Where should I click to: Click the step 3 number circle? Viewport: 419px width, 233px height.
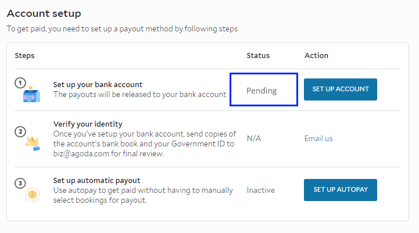pos(20,183)
